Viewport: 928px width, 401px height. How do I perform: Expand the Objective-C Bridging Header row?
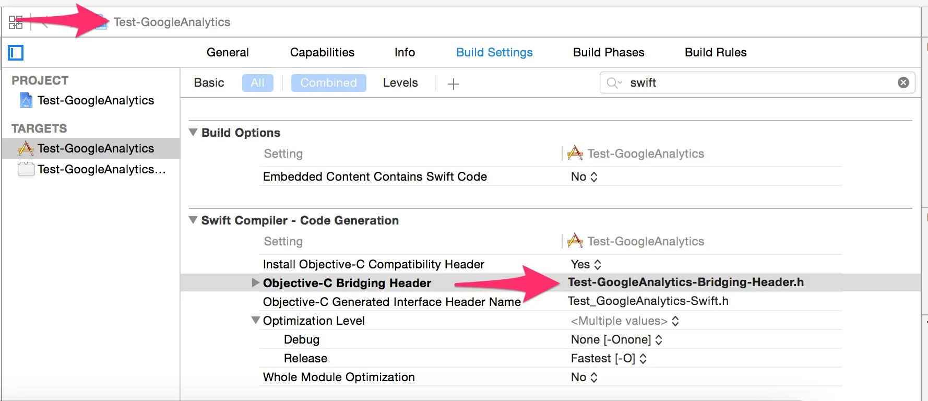pos(255,282)
